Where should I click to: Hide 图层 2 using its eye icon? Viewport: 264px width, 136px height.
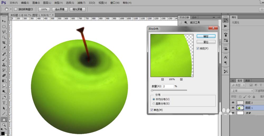[x=233, y=102]
